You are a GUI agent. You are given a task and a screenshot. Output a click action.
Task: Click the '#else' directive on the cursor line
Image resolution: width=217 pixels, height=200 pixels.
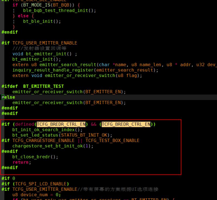tap(8, 97)
